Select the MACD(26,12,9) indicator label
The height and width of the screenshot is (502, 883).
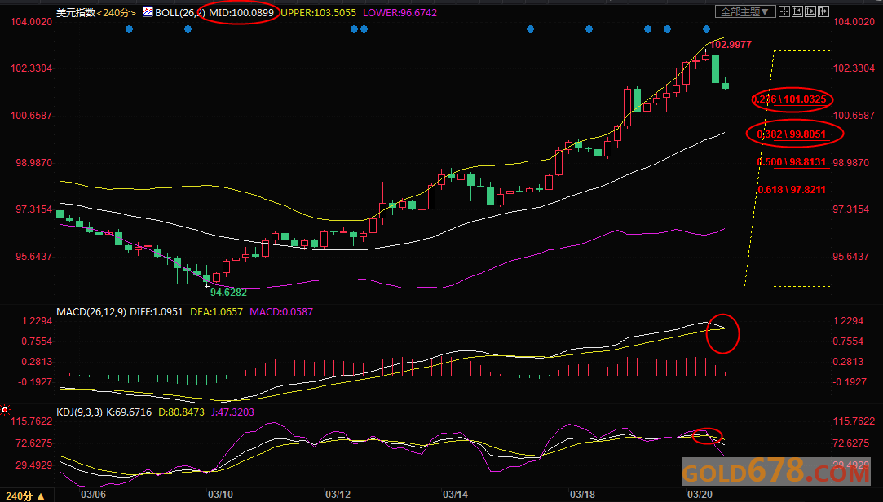click(x=92, y=312)
